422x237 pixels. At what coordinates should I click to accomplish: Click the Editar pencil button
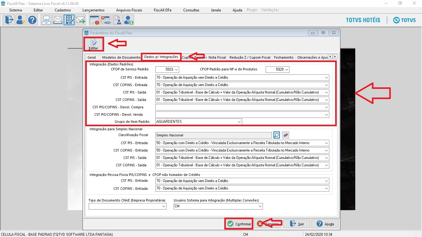93,44
